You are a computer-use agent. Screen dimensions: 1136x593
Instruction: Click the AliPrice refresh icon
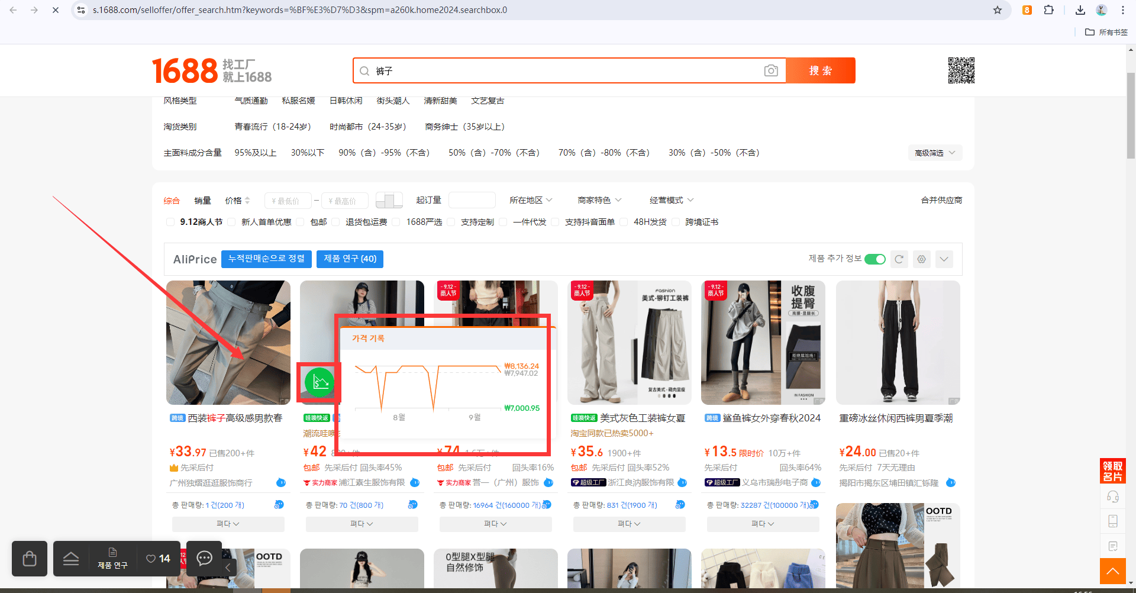coord(899,259)
